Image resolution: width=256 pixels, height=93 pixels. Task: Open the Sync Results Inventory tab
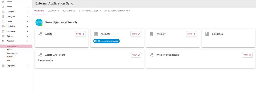(x=118, y=11)
